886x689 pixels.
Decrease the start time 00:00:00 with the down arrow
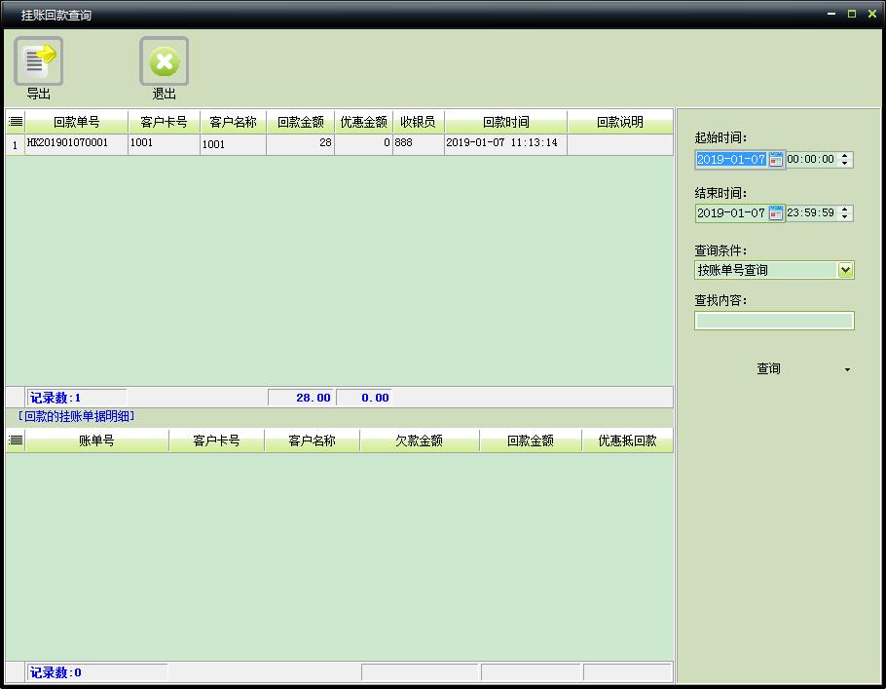point(845,164)
